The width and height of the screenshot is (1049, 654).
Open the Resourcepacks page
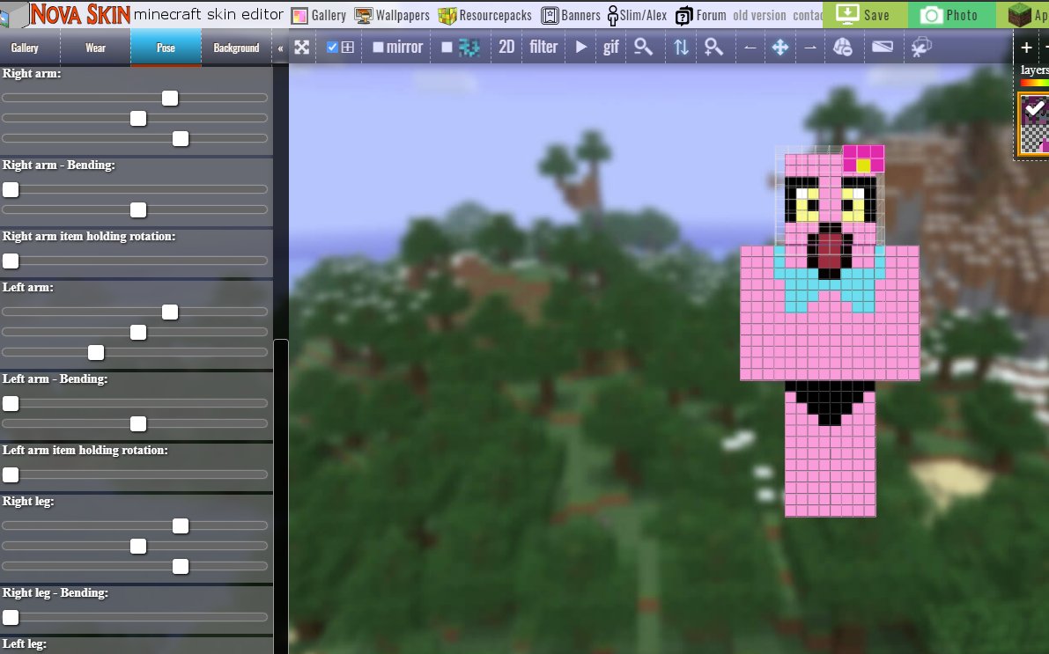point(485,15)
